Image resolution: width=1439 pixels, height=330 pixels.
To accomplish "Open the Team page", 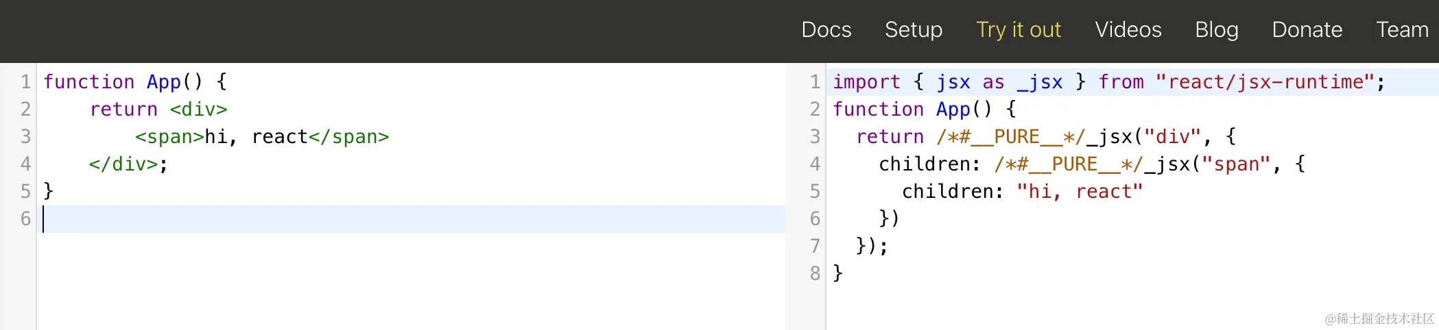I will click(x=1401, y=29).
